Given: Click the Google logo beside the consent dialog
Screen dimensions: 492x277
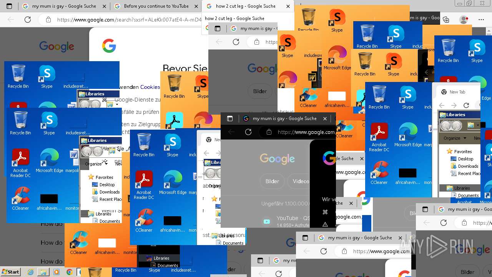Looking at the screenshot, I should pos(57,47).
